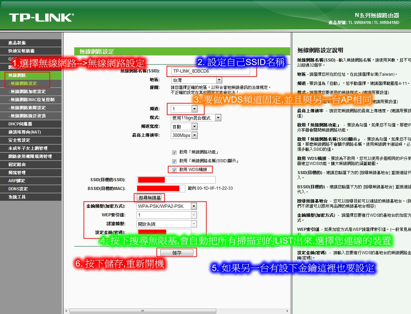Click the 設定金鑰(密碼) password field
Screen dimensions: 411x314
[164, 232]
